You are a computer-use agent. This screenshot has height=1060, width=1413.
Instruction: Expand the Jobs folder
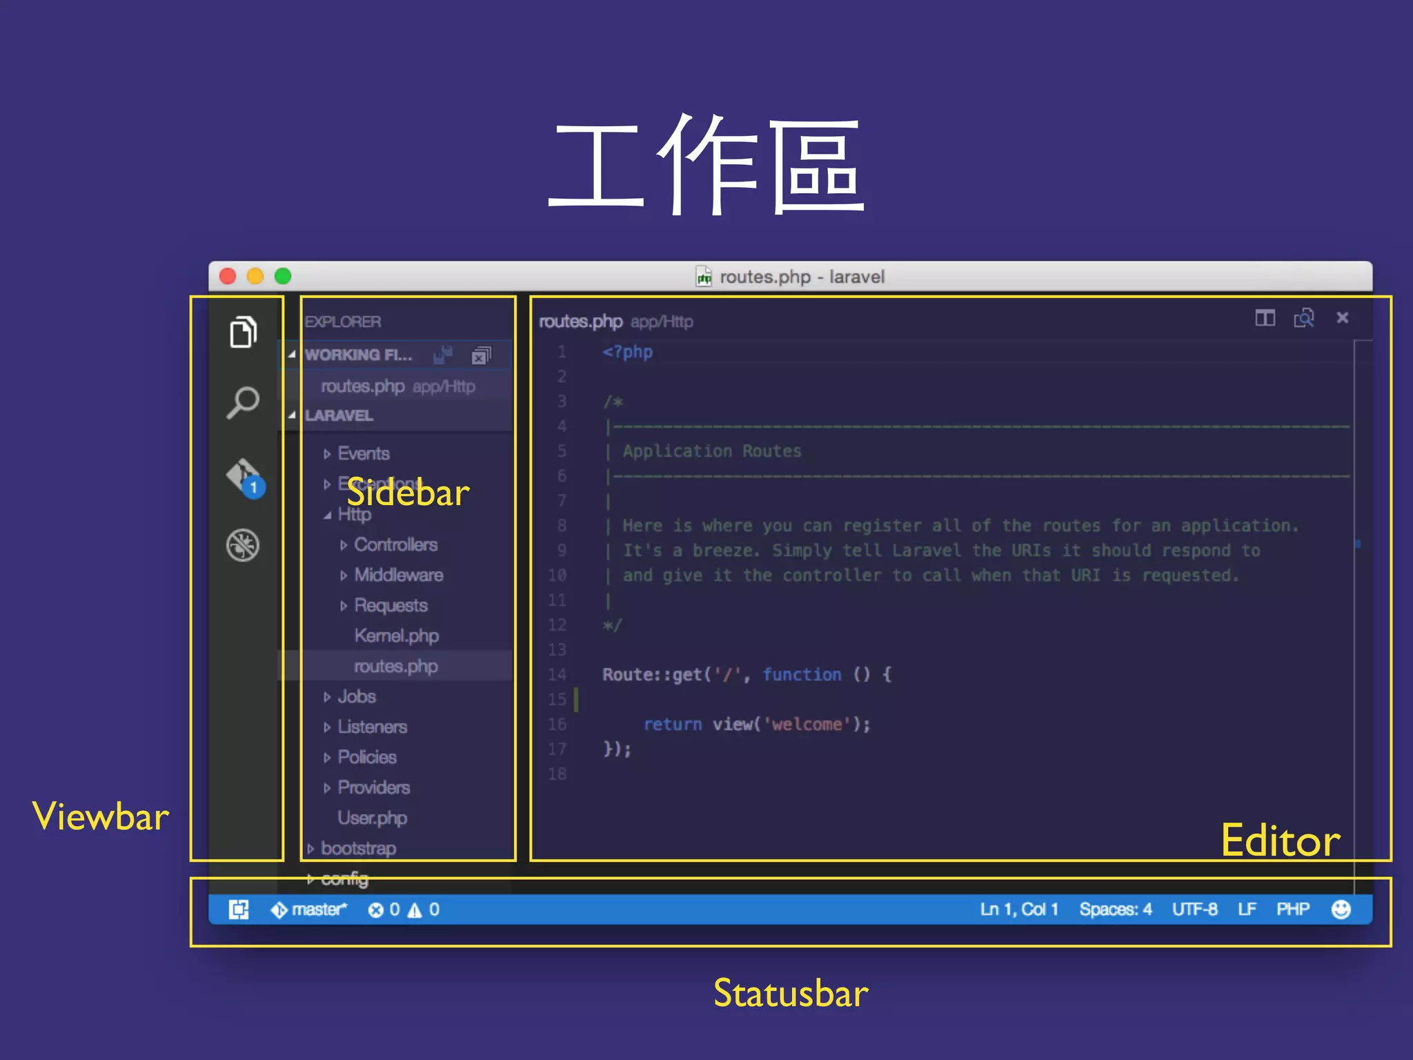point(327,697)
